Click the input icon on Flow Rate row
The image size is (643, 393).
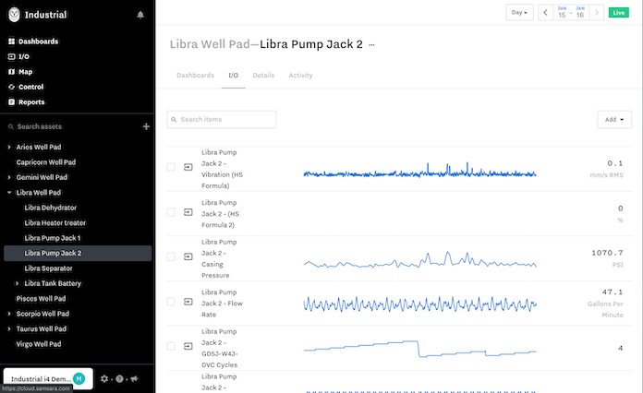tap(188, 302)
